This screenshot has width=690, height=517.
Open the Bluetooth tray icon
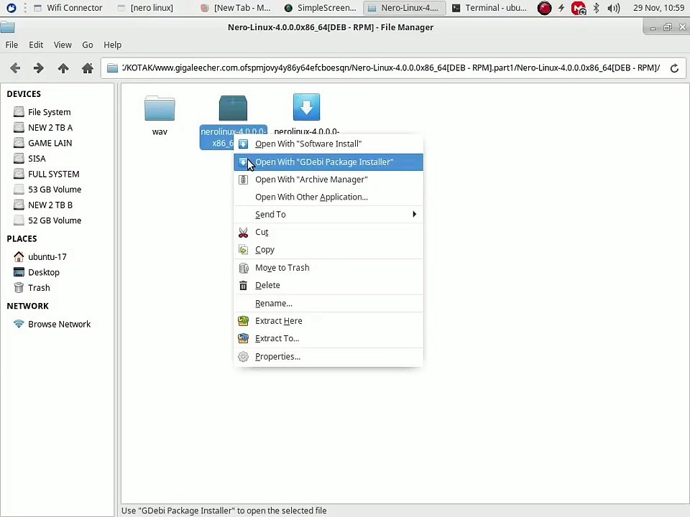596,8
